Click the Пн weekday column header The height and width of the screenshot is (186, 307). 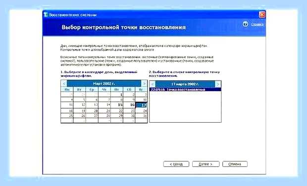(67, 90)
